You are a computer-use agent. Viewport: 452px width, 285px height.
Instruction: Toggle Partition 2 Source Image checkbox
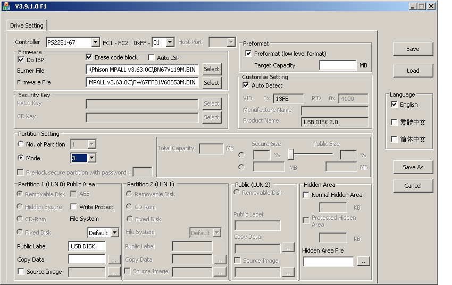coord(127,271)
